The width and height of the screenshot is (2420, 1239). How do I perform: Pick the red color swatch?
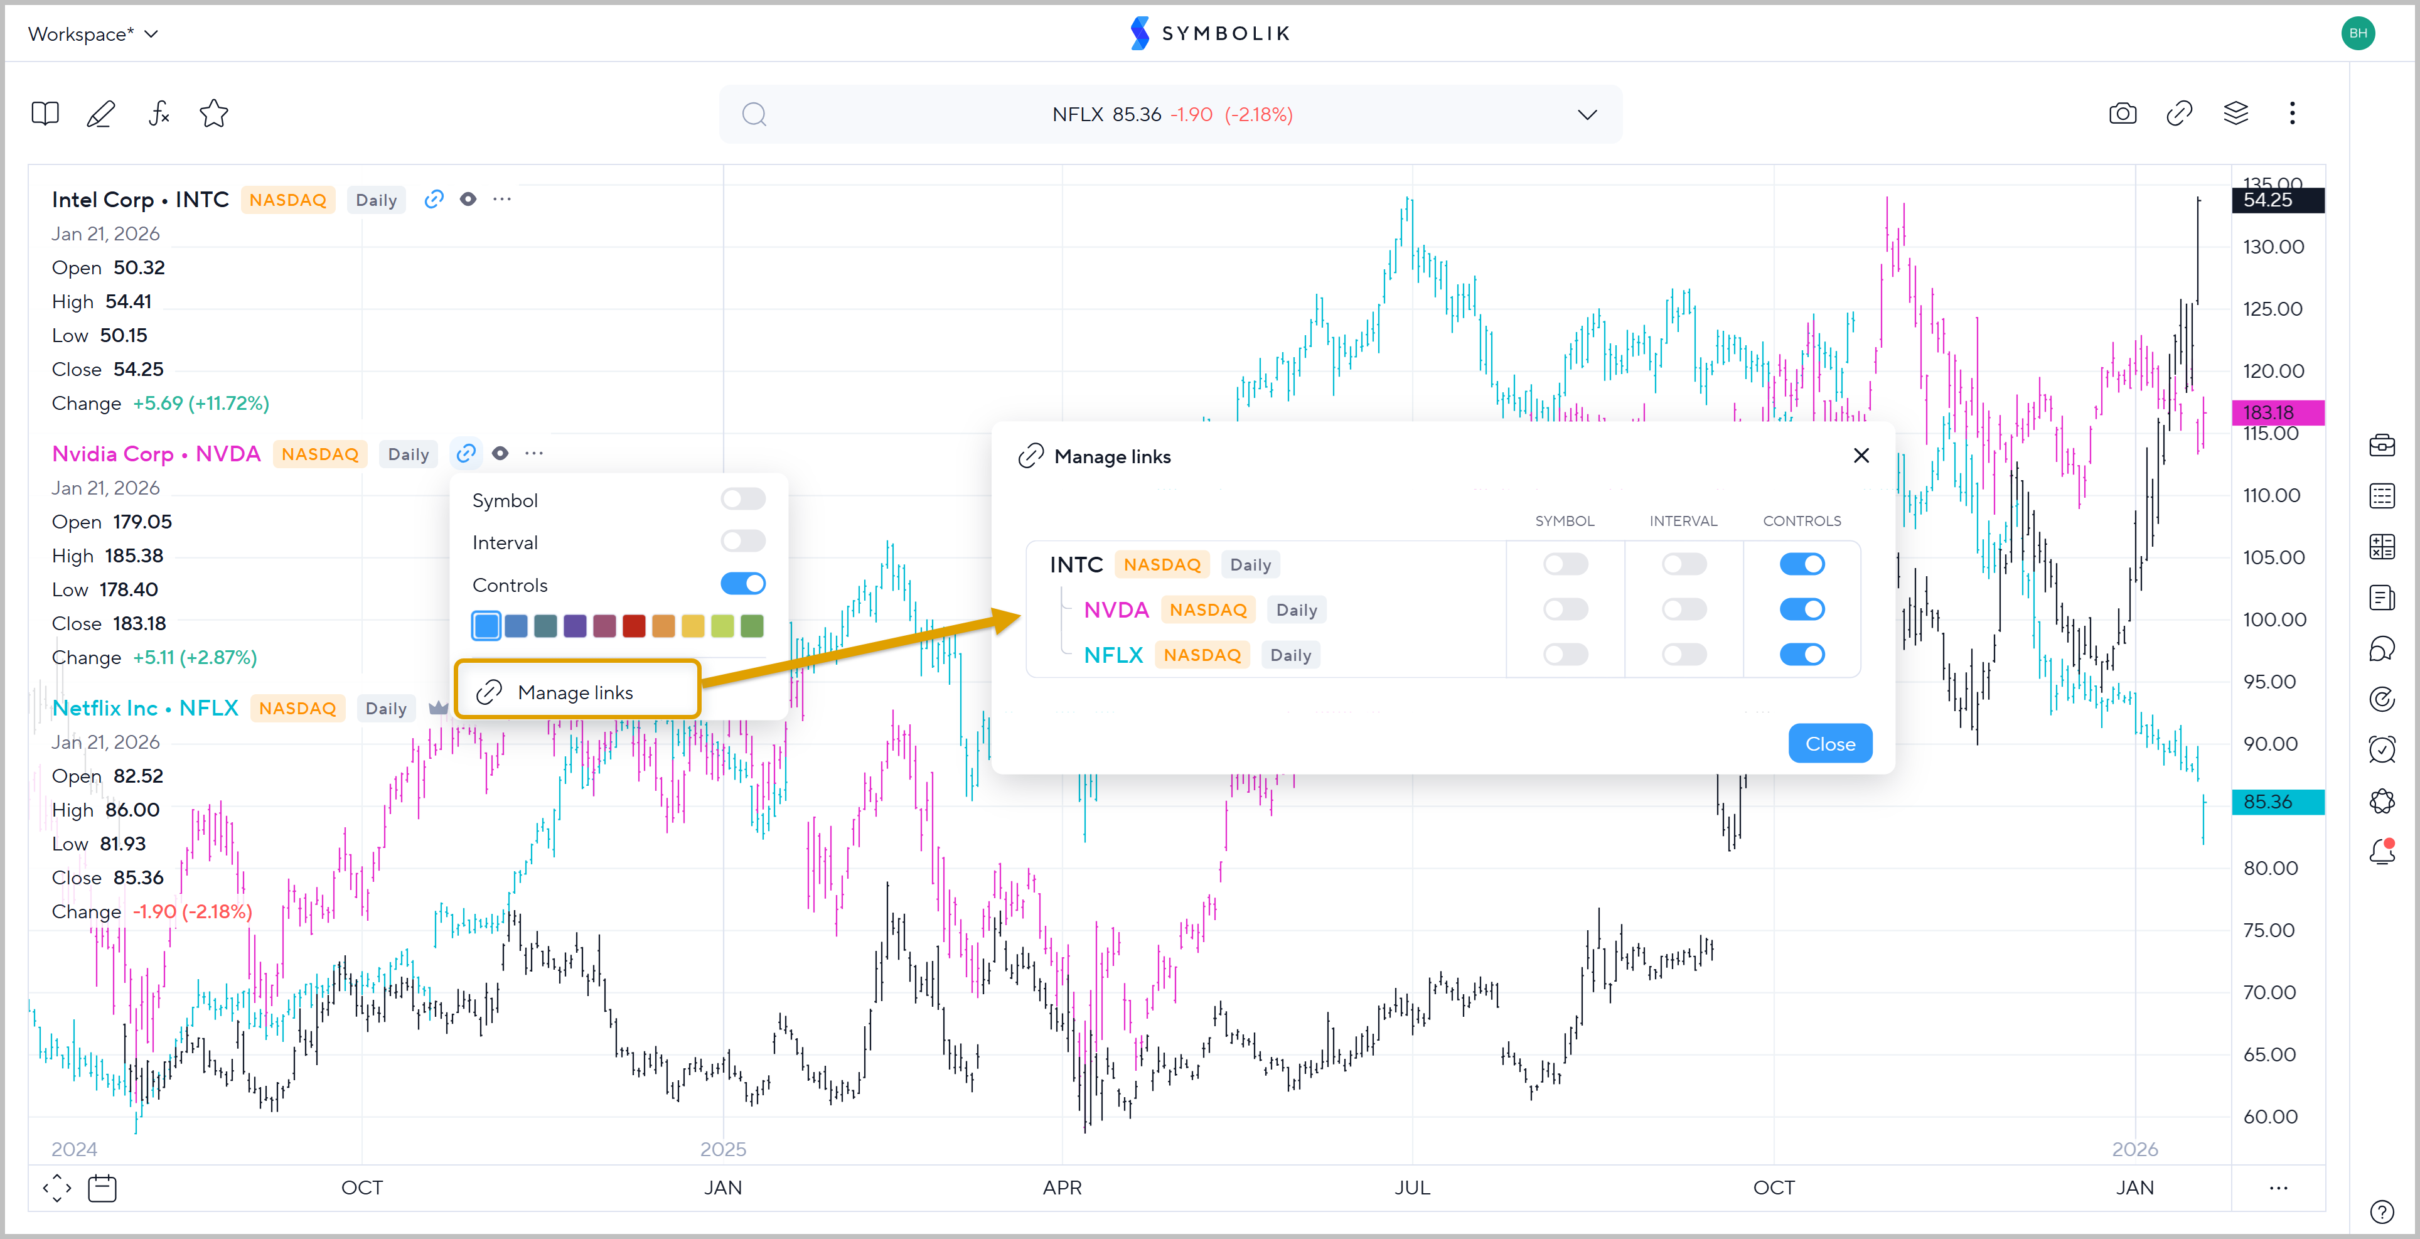[x=634, y=626]
